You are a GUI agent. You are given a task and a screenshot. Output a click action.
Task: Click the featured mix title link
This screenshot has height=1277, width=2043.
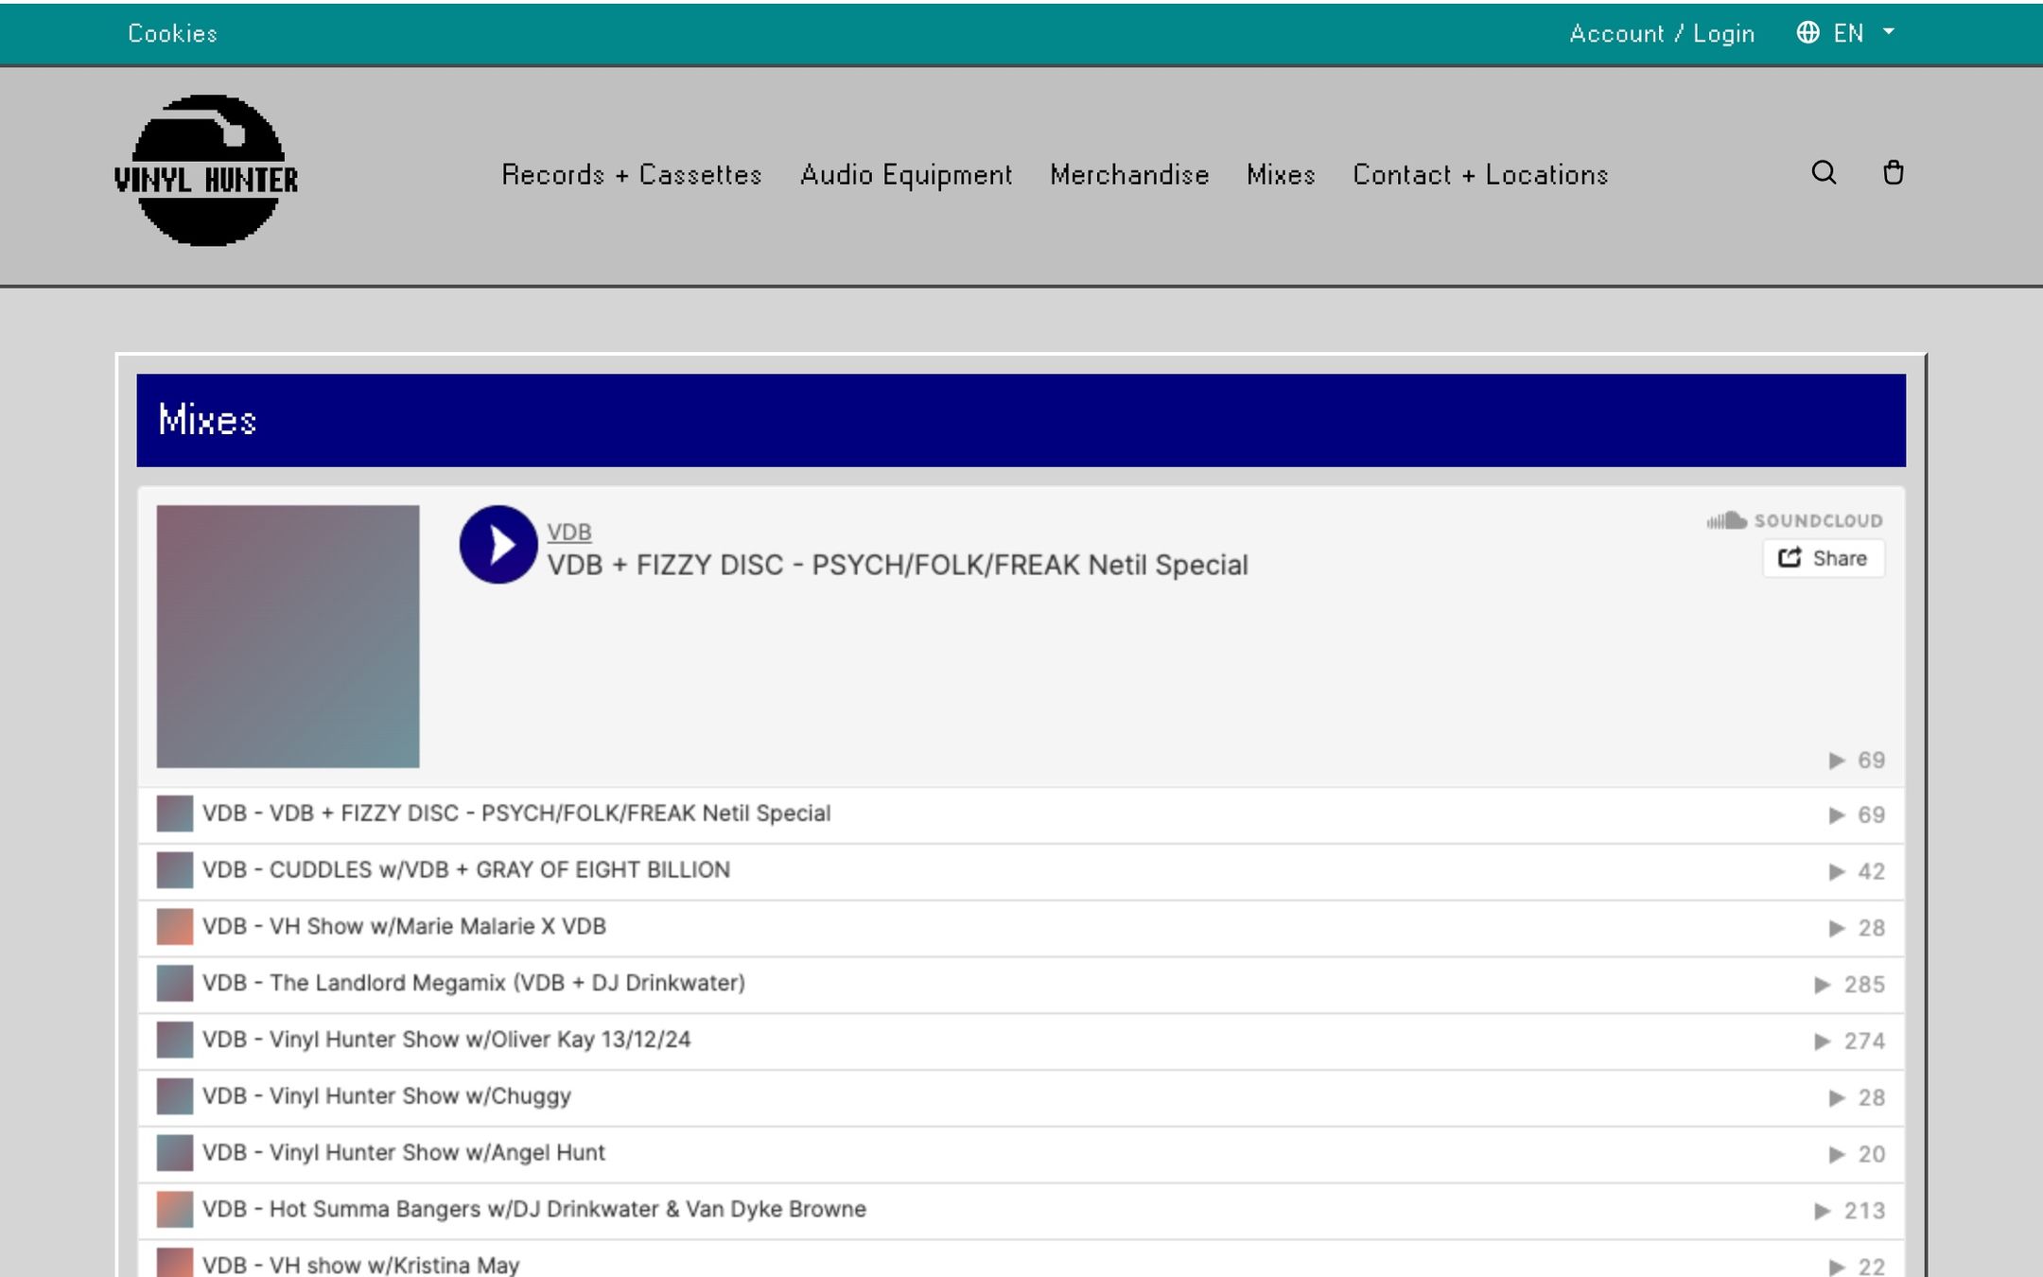pyautogui.click(x=898, y=565)
